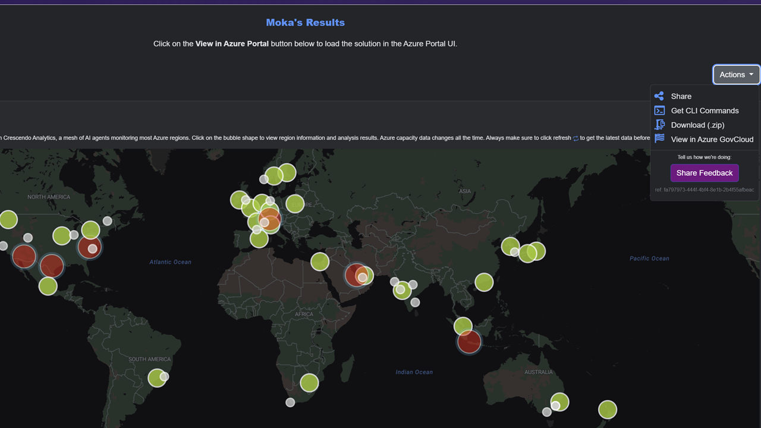
Task: Open the green bubble over Korea
Action: 510,246
